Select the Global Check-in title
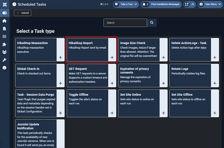Image resolution: width=224 pixels, height=148 pixels. (x=28, y=69)
